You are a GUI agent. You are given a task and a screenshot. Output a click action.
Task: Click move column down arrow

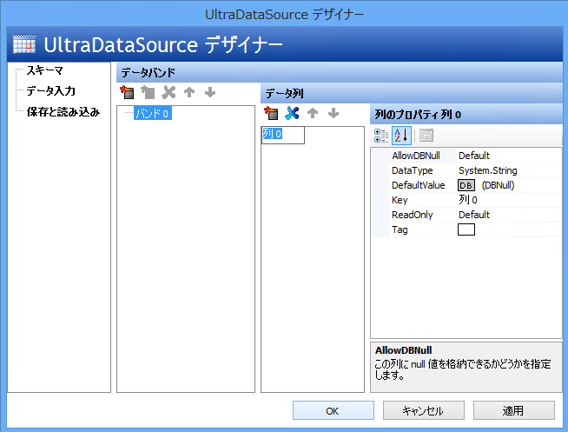(334, 114)
